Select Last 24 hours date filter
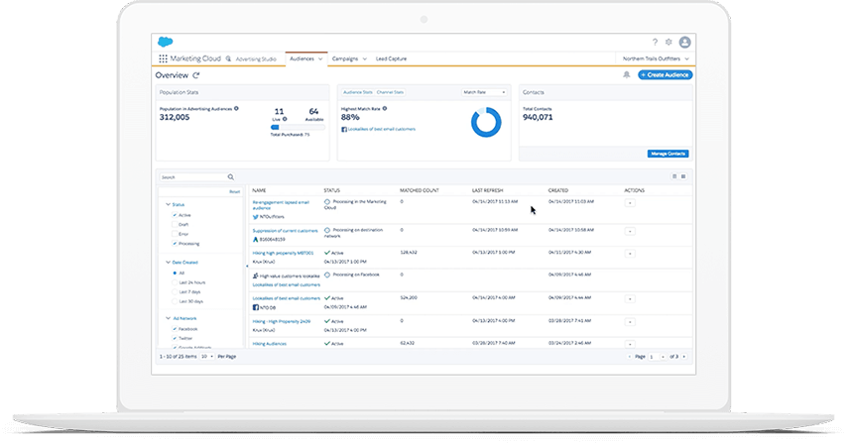The image size is (850, 443). pos(175,282)
